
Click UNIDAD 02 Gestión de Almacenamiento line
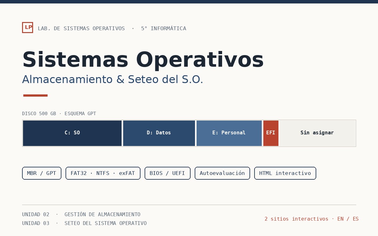click(81, 215)
